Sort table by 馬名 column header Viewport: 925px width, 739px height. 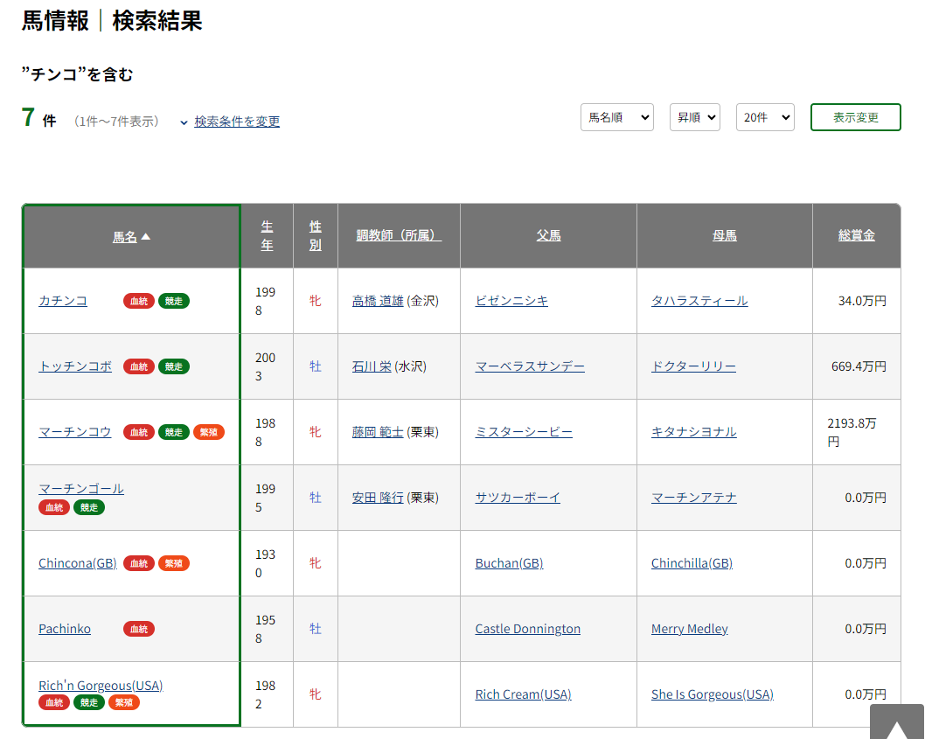[x=131, y=237]
